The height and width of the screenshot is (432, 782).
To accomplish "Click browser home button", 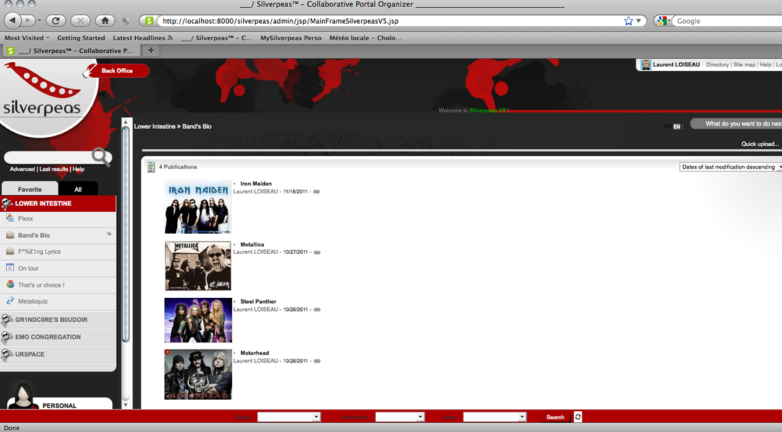I will [105, 21].
